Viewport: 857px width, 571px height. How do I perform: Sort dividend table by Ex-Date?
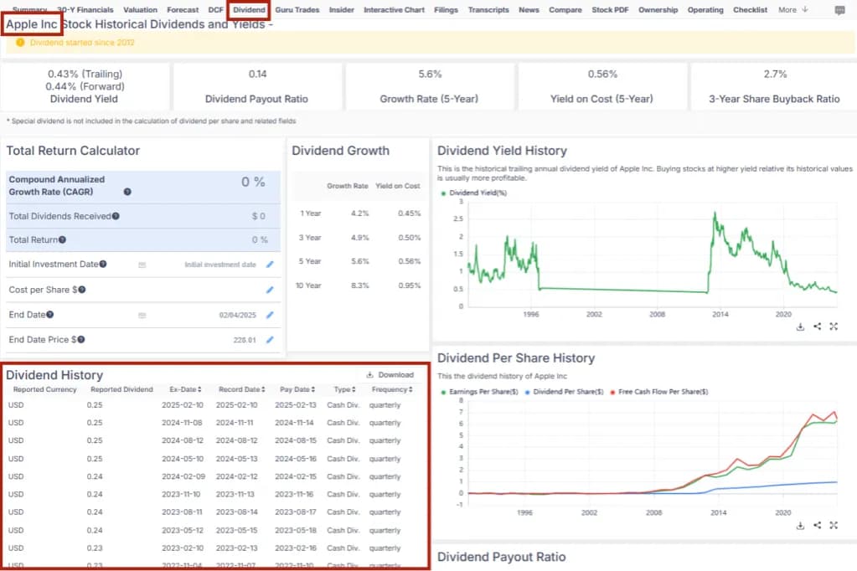(x=183, y=389)
